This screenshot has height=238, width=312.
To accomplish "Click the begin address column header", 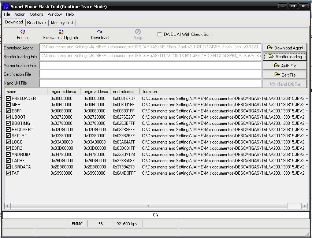I will [96, 92].
